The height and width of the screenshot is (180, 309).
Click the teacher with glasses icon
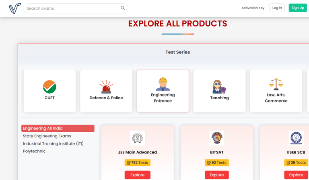click(219, 87)
